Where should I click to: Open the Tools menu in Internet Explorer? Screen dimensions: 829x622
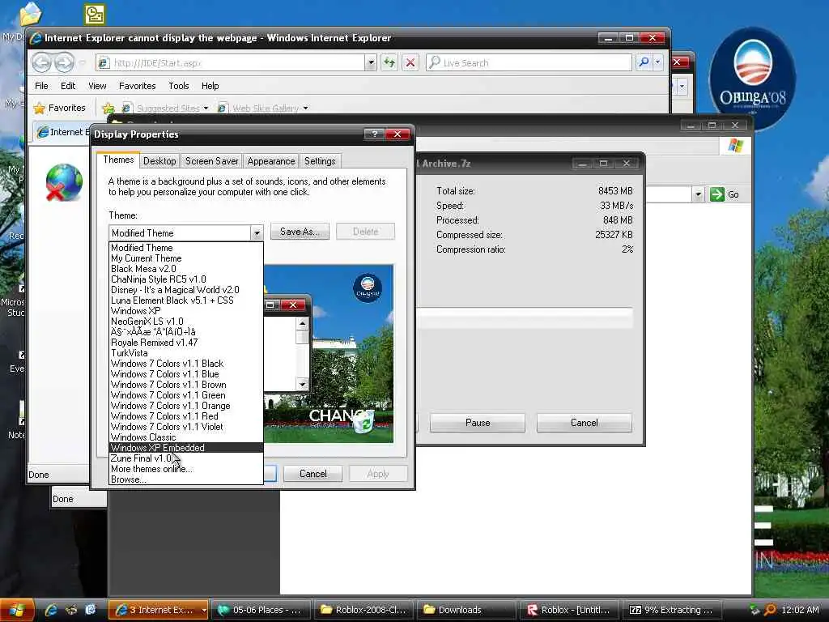point(179,86)
